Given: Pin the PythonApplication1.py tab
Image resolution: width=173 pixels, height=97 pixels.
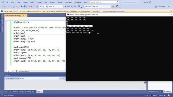Looking at the screenshot, I should click(23, 16).
